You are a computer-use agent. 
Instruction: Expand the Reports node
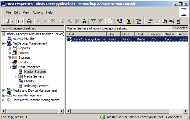tap(9, 48)
